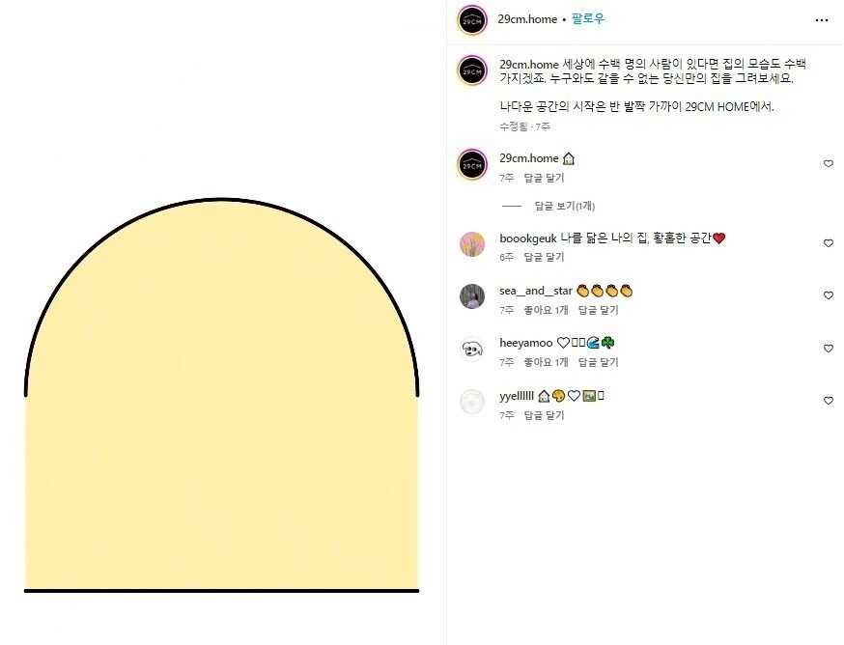Like the boookgeuk comment with heart icon
The image size is (844, 645).
[829, 242]
